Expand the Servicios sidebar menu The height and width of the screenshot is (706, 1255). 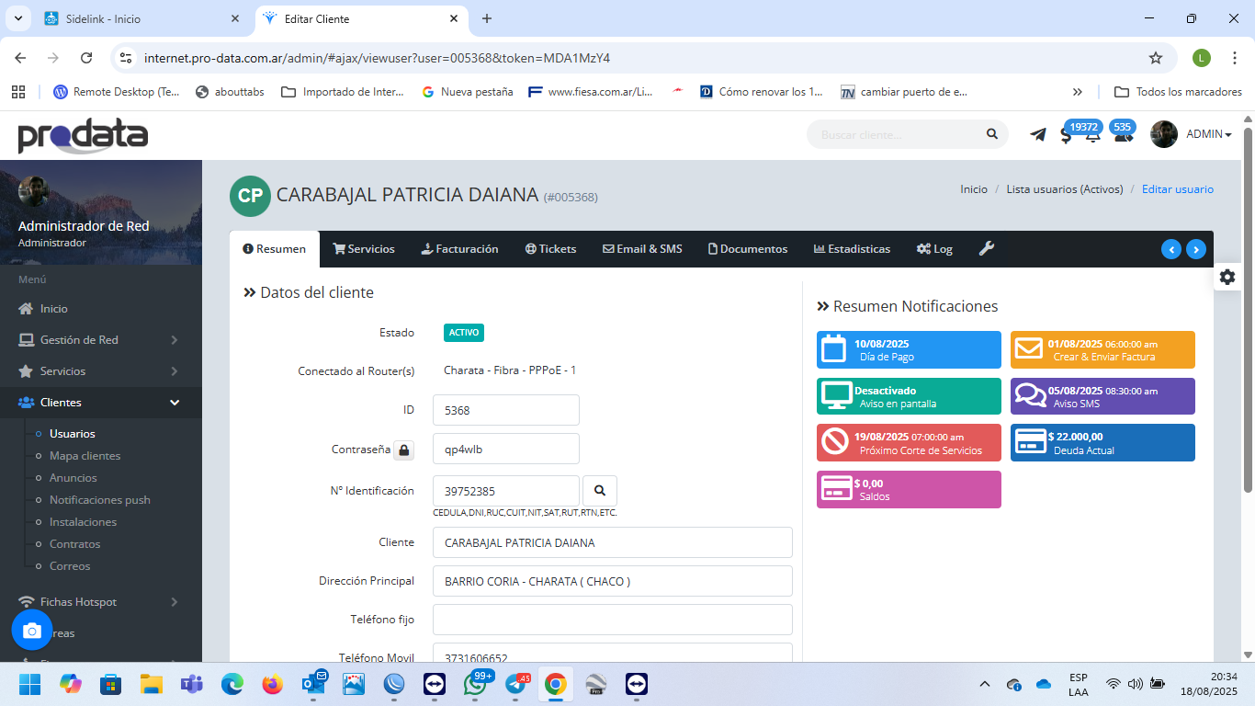(99, 371)
